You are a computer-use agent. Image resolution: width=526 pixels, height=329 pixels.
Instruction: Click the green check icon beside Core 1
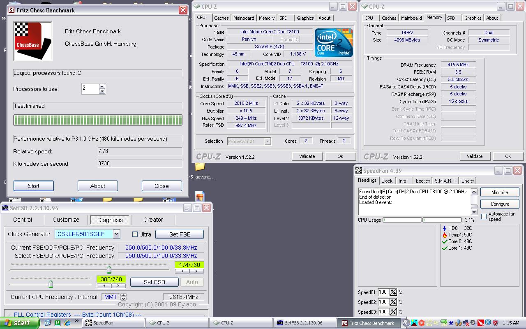445,248
